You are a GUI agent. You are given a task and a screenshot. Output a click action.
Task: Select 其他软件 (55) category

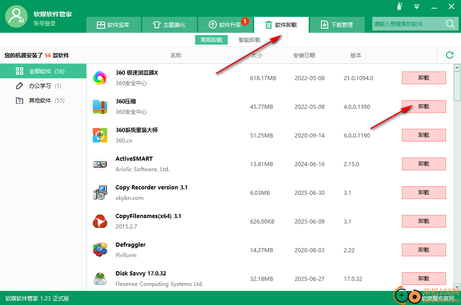click(x=43, y=101)
